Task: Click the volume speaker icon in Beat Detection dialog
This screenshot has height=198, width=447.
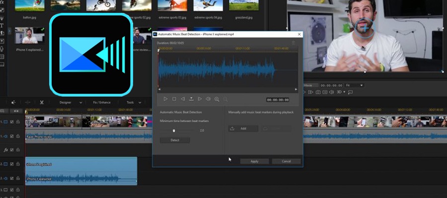Action: point(208,99)
